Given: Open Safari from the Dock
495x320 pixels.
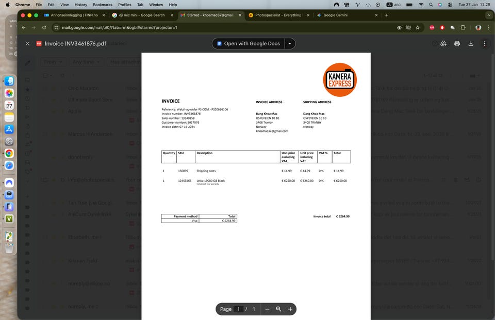Looking at the screenshot, I should (x=9, y=165).
